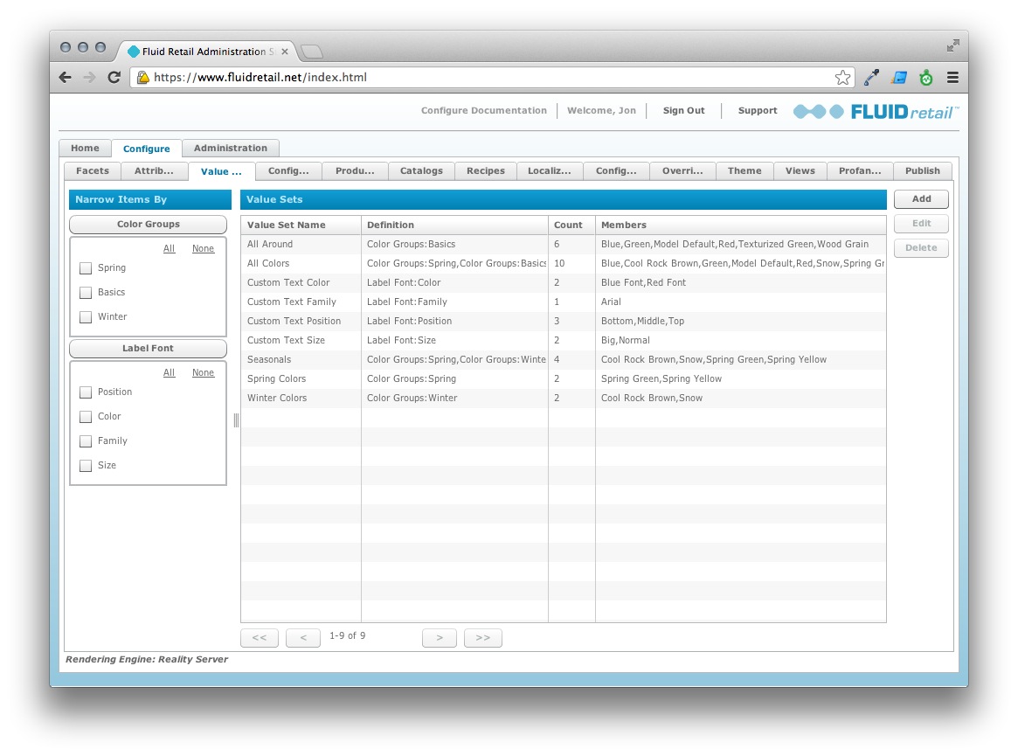Switch to the Catalogs tab
This screenshot has height=756, width=1018.
421,170
